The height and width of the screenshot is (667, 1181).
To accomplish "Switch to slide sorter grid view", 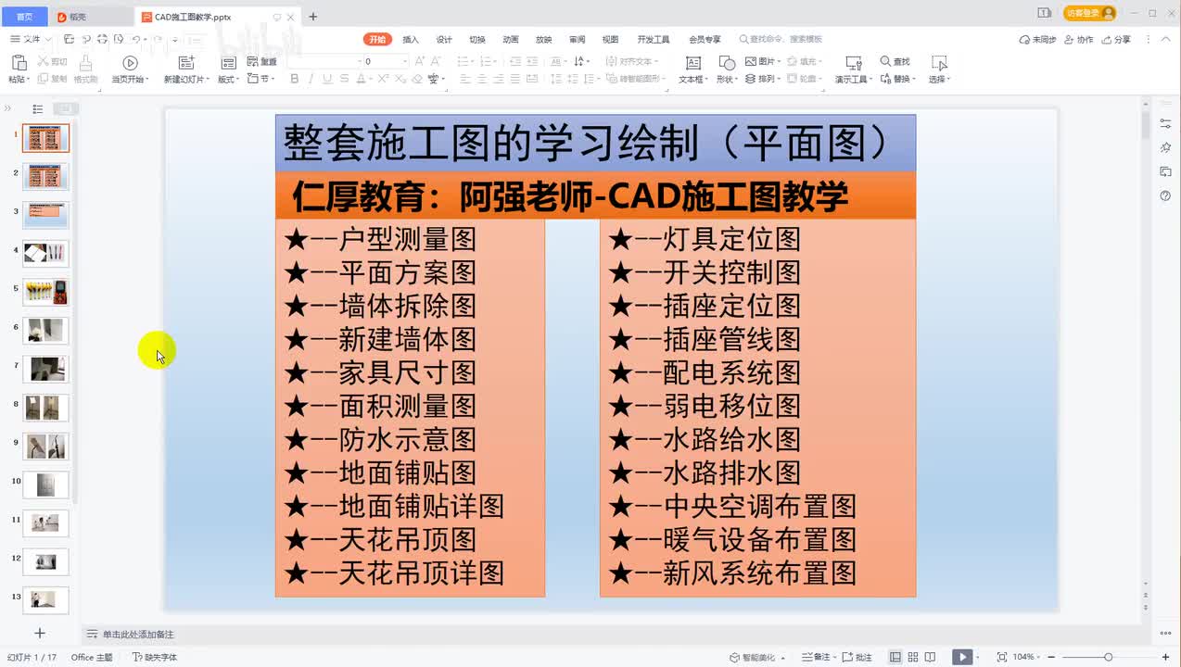I will click(x=913, y=657).
